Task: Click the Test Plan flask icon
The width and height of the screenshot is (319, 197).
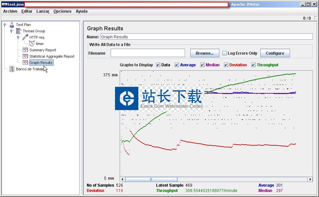Action: click(12, 25)
